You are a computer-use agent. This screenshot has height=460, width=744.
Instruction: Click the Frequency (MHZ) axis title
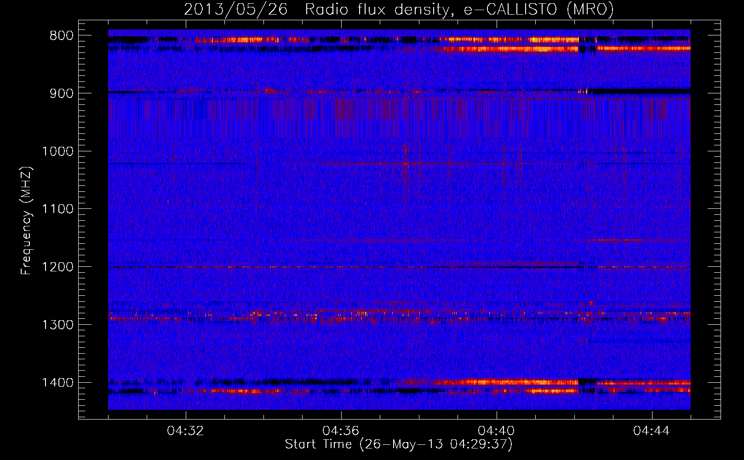pos(27,220)
